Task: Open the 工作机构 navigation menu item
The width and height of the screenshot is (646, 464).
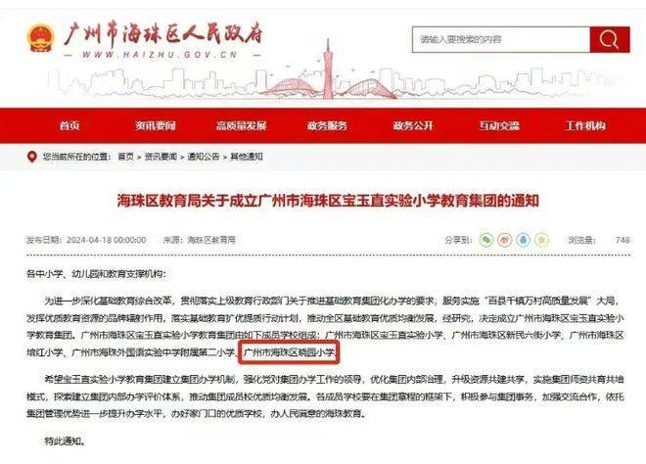Action: coord(585,125)
